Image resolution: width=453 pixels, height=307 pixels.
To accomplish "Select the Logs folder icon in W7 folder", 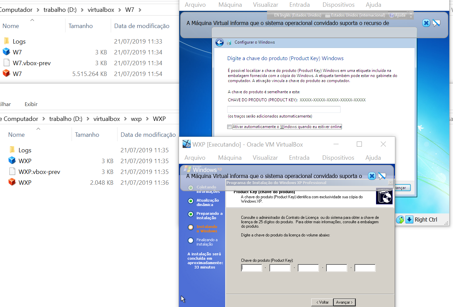I will (x=6, y=41).
